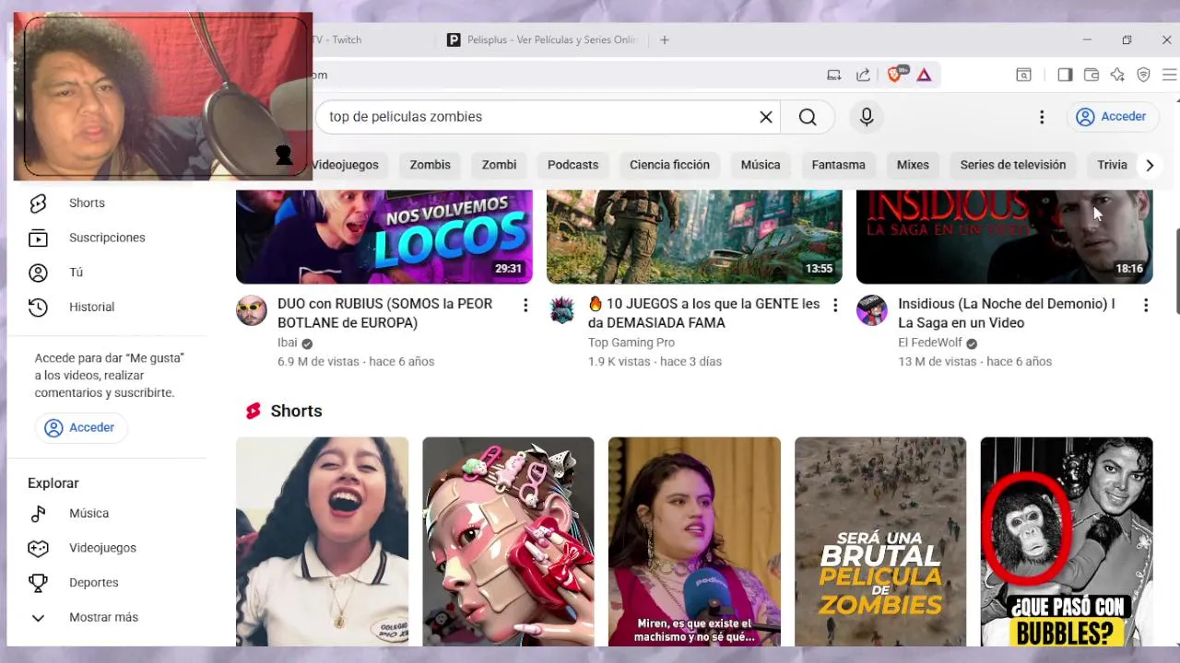Clear the search box with X
Image resolution: width=1180 pixels, height=663 pixels.
765,117
